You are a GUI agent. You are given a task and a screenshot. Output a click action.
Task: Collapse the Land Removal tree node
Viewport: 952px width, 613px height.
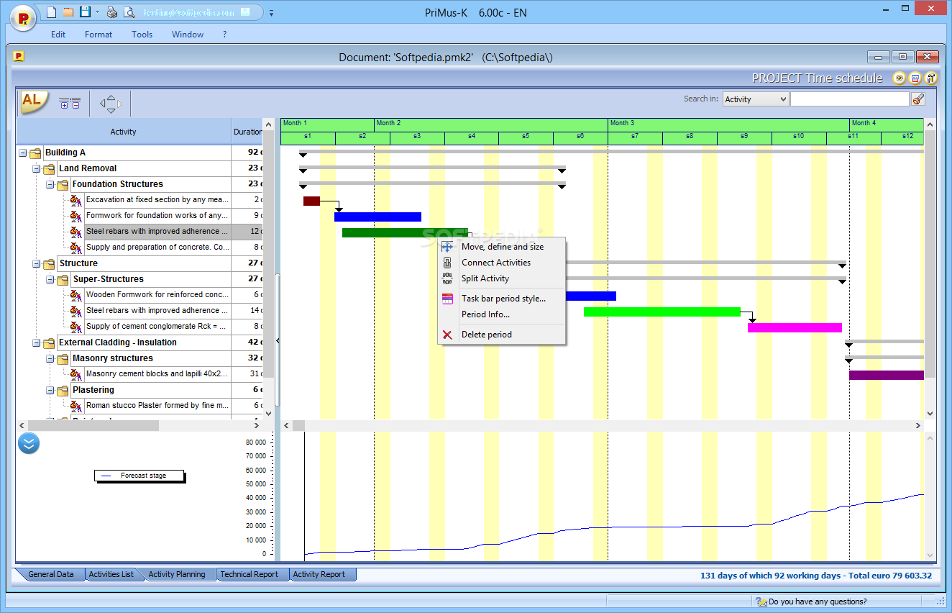(x=37, y=169)
